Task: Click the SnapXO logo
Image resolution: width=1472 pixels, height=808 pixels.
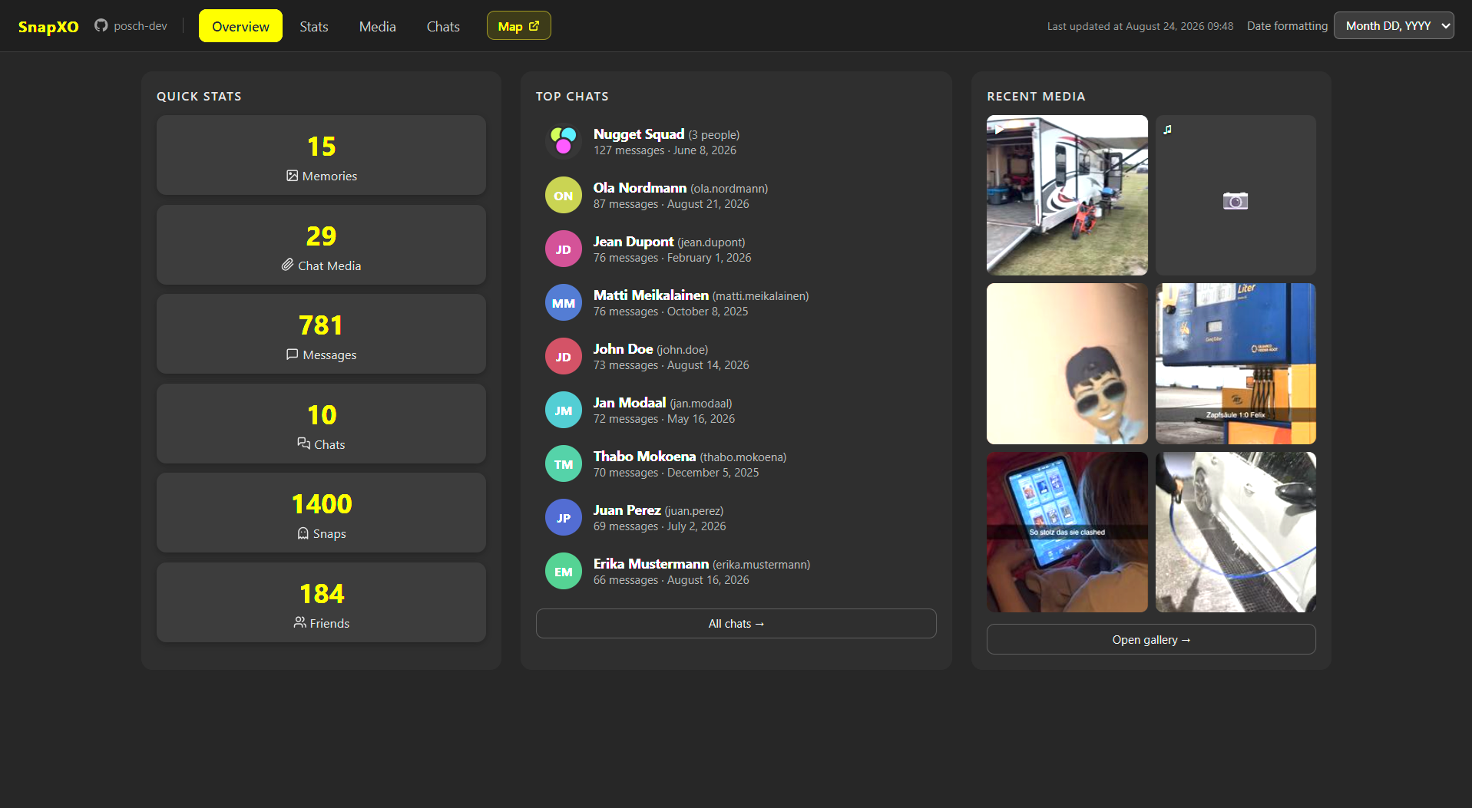Action: [48, 27]
